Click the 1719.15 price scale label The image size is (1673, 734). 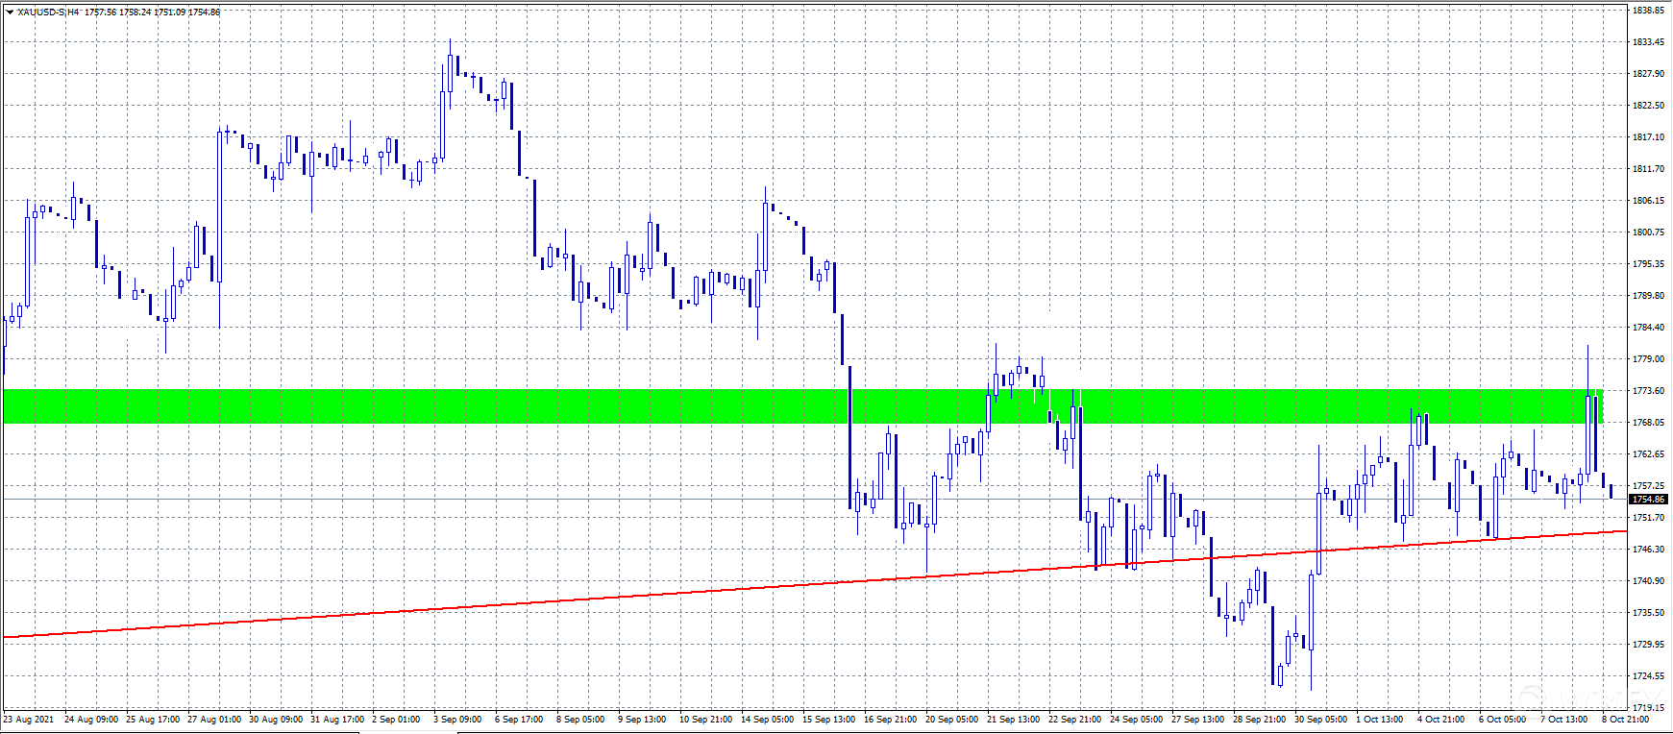click(1648, 707)
